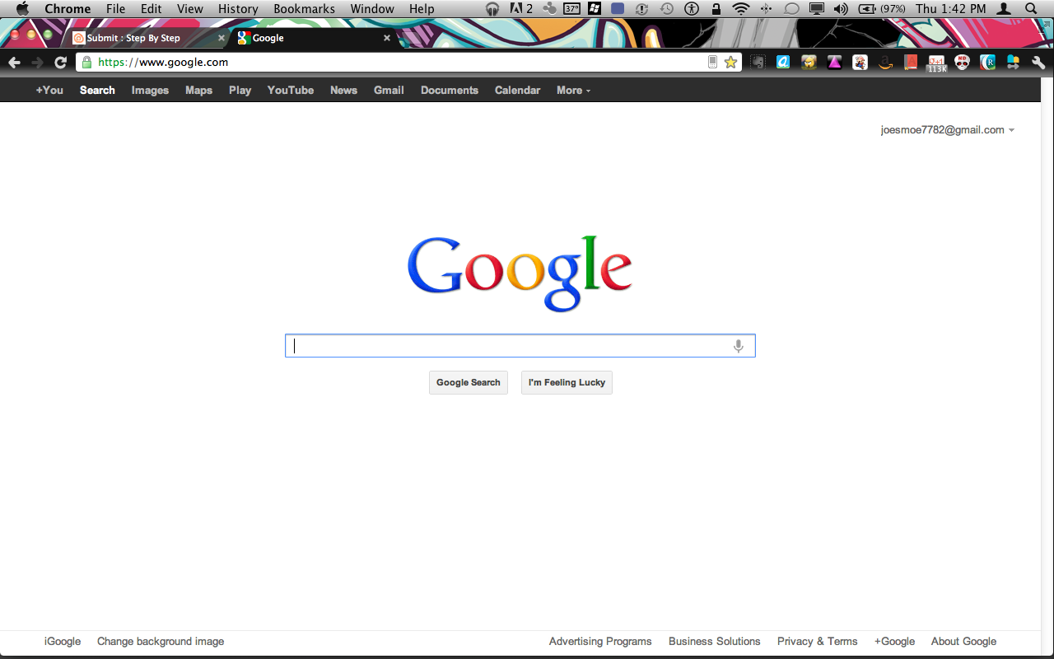Click the Wi-Fi status icon
The width and height of the screenshot is (1054, 659).
click(x=741, y=9)
